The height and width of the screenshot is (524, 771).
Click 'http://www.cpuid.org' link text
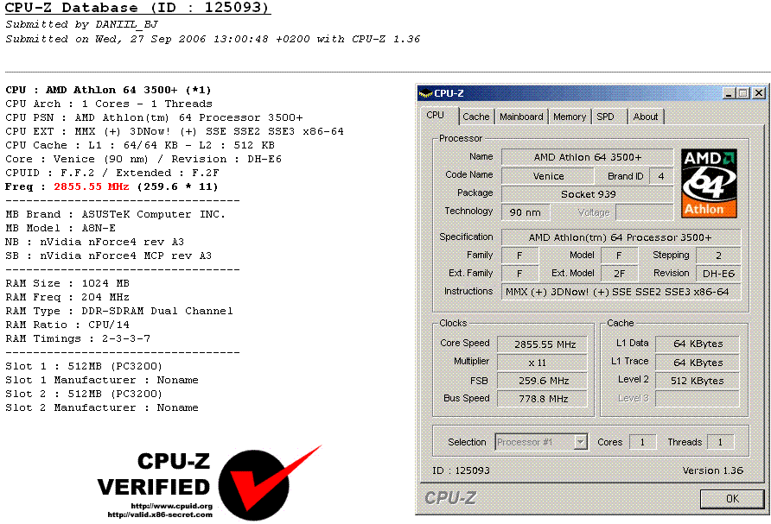coord(172,506)
